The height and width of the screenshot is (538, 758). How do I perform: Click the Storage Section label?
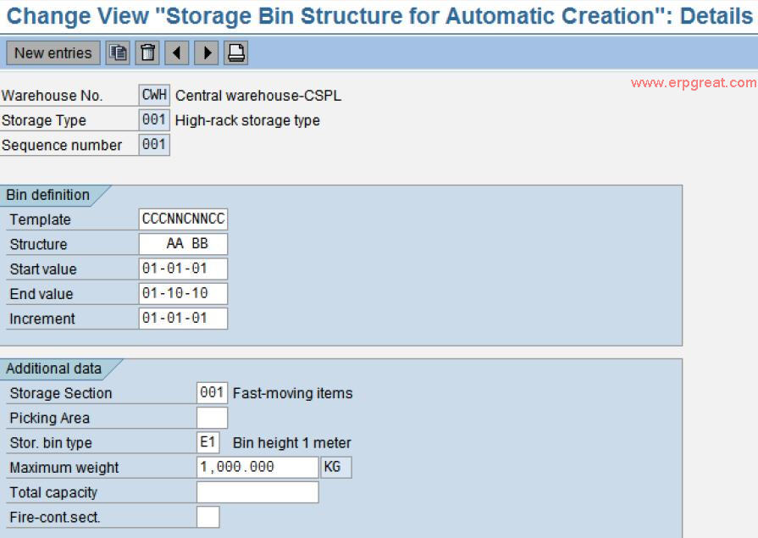click(x=61, y=393)
